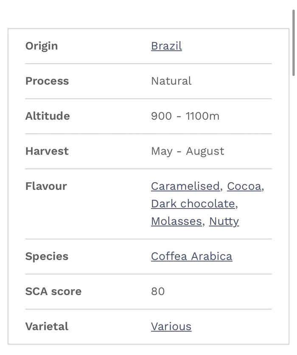Select the May - August harvest value

tap(188, 151)
